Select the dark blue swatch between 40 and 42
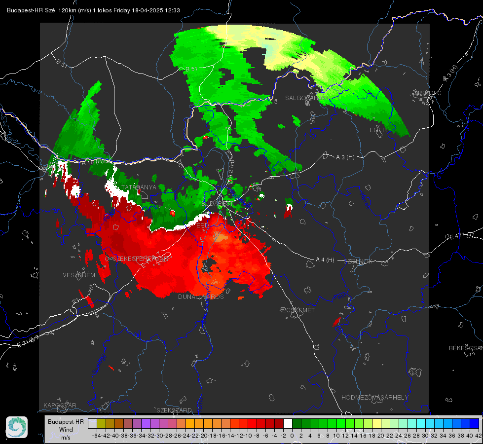The image size is (483, 444). (x=474, y=423)
